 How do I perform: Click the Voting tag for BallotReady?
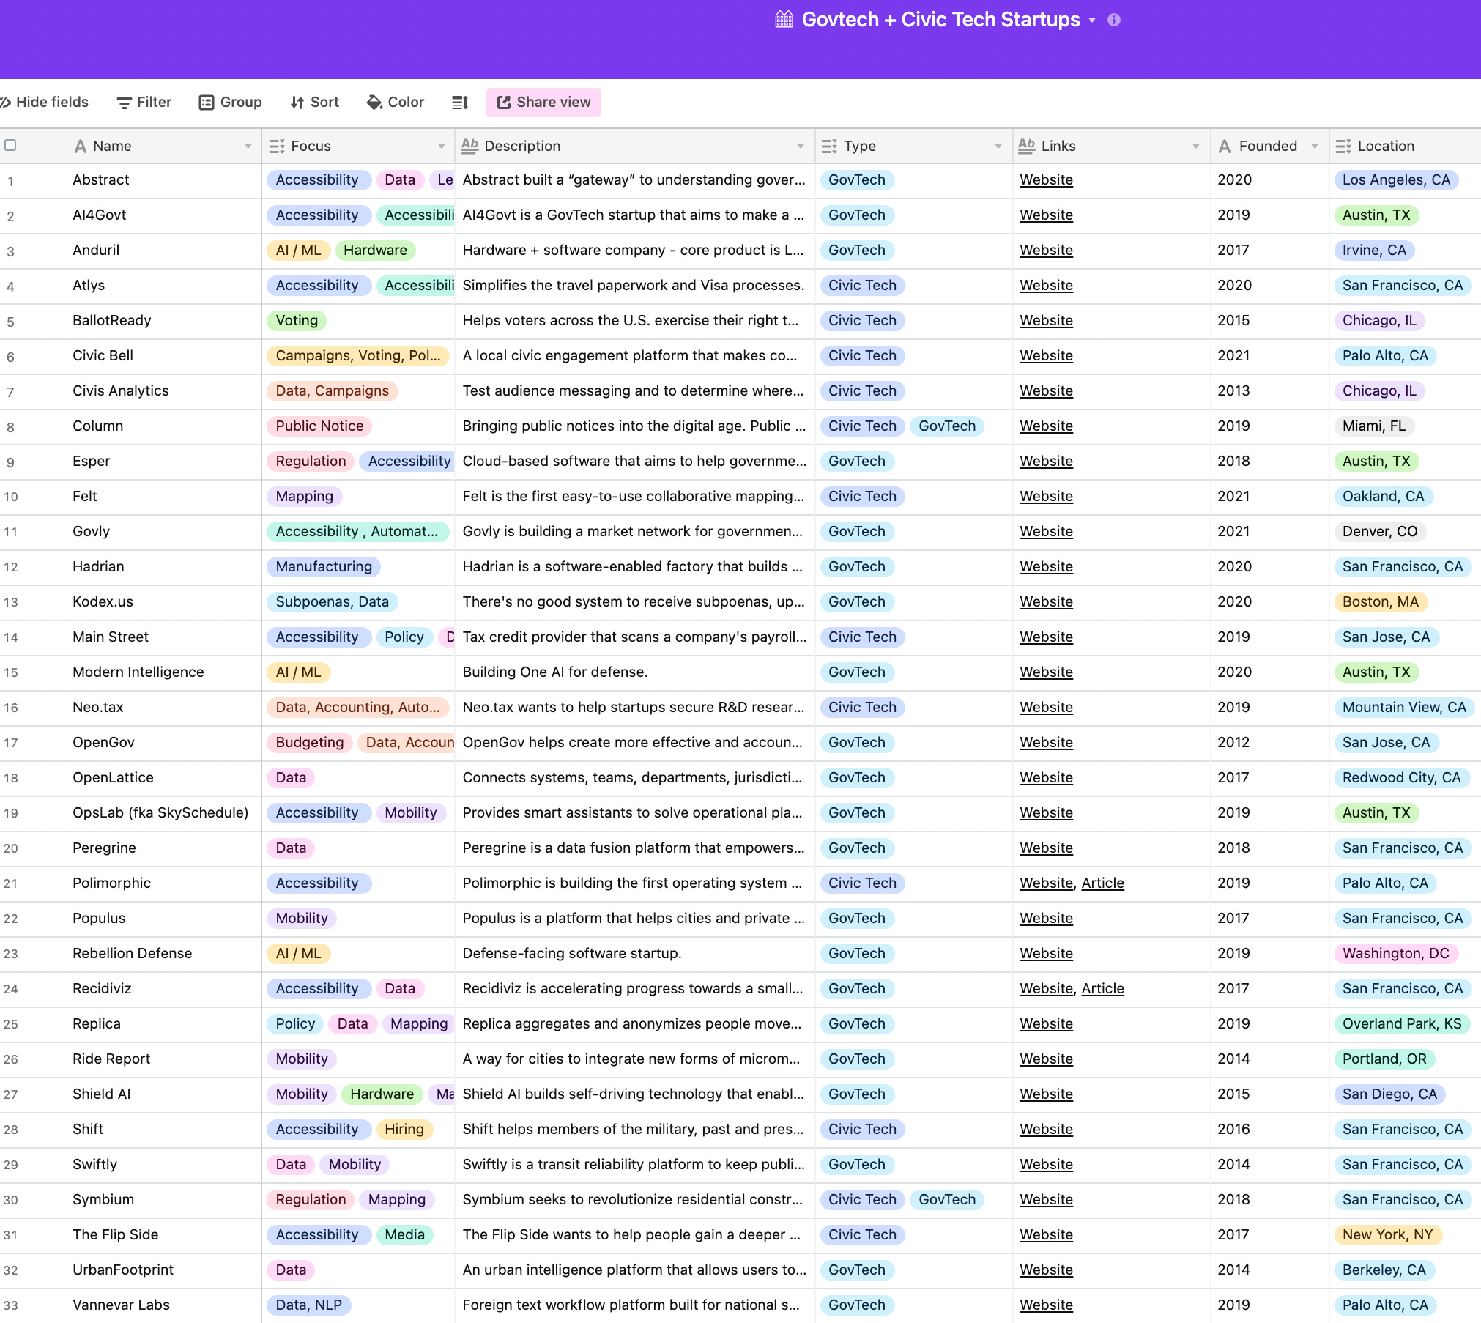click(x=296, y=321)
